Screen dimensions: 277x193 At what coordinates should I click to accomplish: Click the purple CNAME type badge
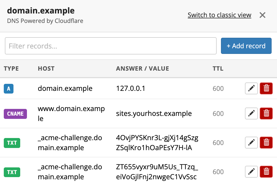tap(15, 113)
